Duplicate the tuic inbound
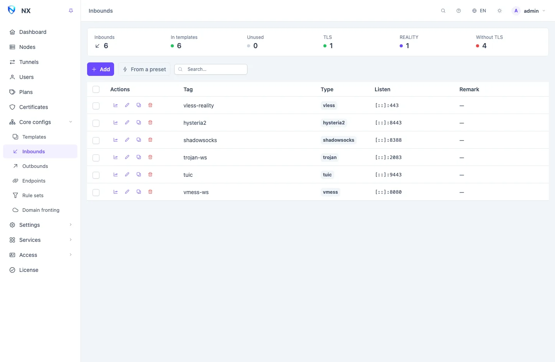Screen dimensions: 555x362 (x=139, y=174)
